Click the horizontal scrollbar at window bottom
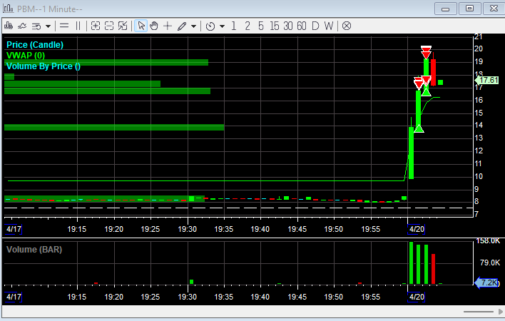Viewport: 505px width, 321px height. [479, 312]
